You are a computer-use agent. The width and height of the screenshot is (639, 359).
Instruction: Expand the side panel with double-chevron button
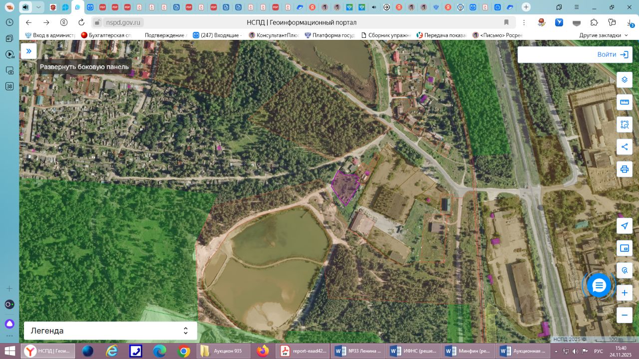click(x=29, y=51)
